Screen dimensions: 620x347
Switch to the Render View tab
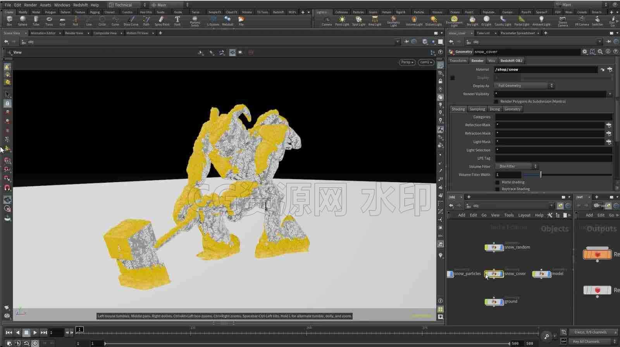tap(74, 33)
